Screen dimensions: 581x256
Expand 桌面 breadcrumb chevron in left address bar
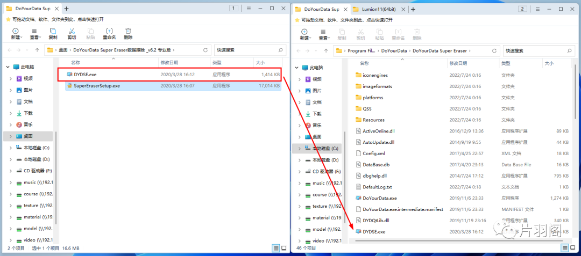click(x=70, y=50)
